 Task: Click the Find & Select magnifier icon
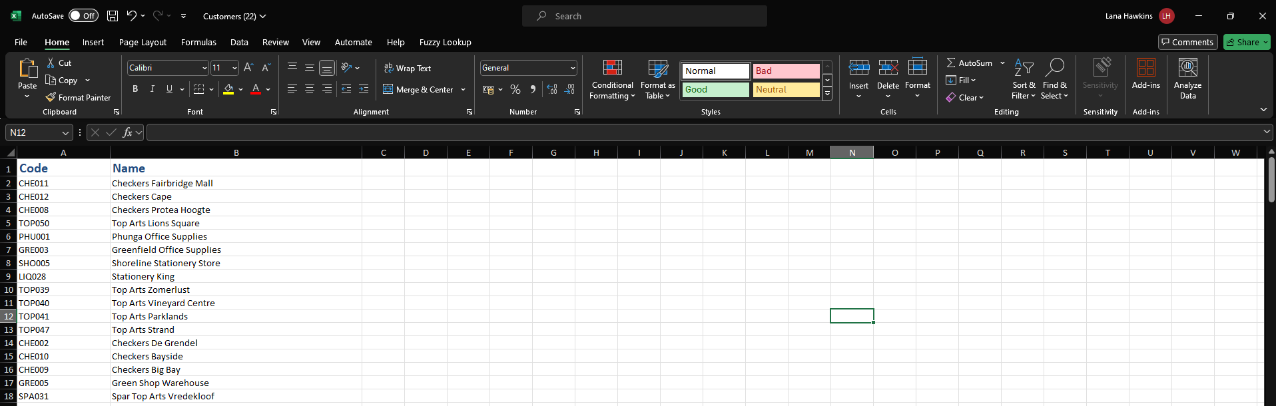[1054, 67]
